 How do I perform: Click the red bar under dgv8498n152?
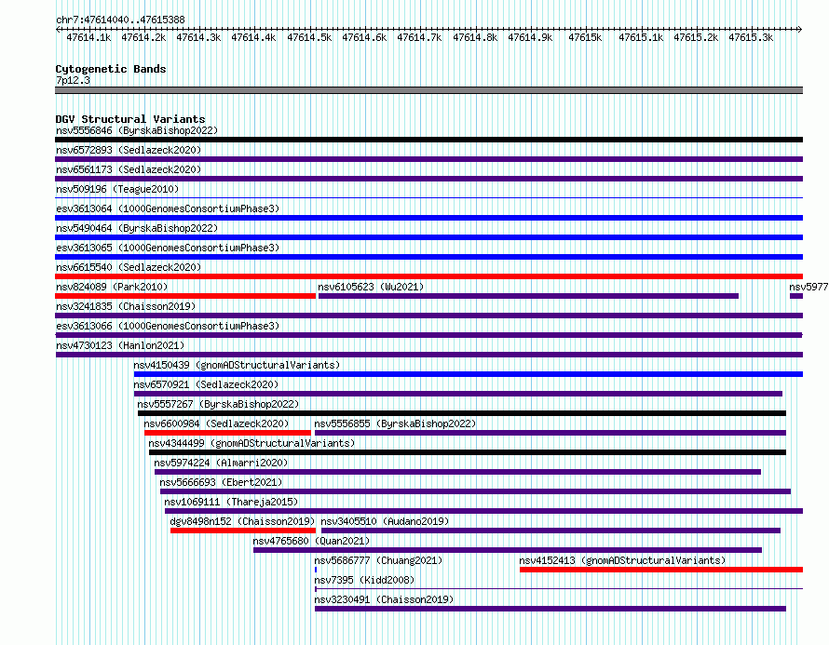[243, 531]
